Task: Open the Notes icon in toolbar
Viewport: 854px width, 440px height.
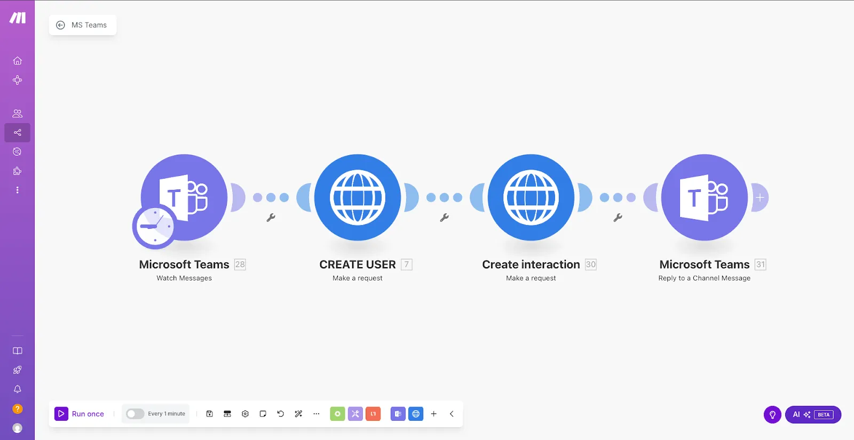Action: point(263,414)
